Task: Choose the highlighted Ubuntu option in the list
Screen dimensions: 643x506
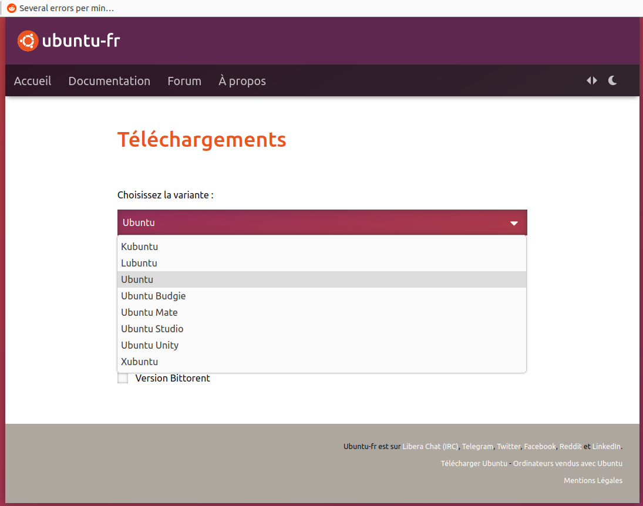Action: point(322,279)
